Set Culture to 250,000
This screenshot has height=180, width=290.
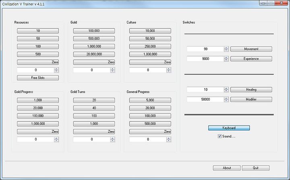(150, 46)
